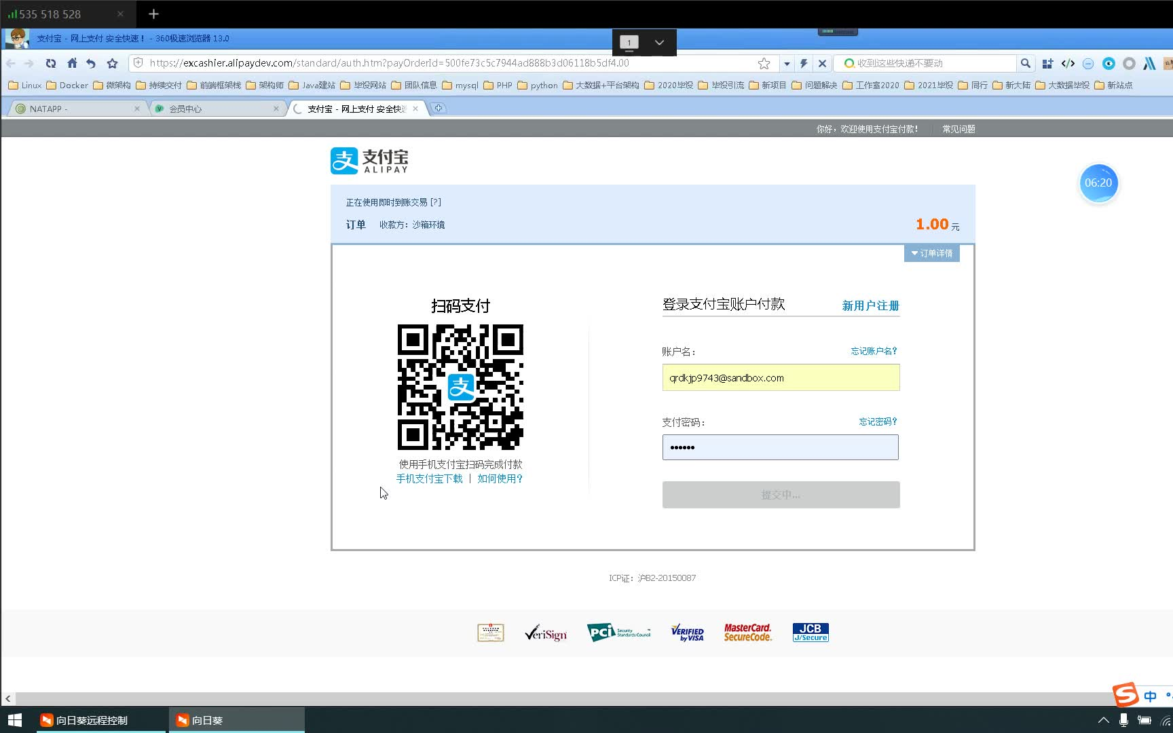This screenshot has height=733, width=1173.
Task: Open the Linux bookmarks folder
Action: [x=25, y=86]
